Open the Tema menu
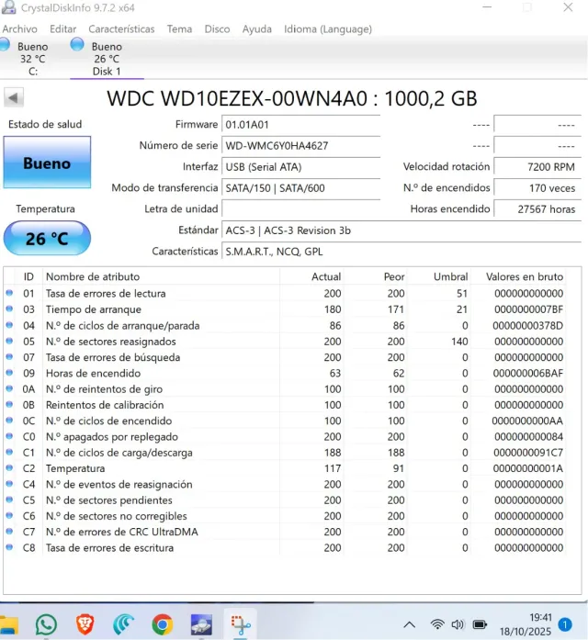588x640 pixels. pos(179,29)
